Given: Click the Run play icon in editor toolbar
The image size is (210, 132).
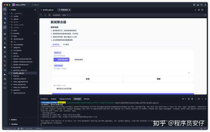Looking at the screenshot, I should point(195,10).
